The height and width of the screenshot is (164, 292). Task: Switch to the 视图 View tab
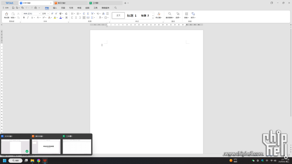click(87, 8)
